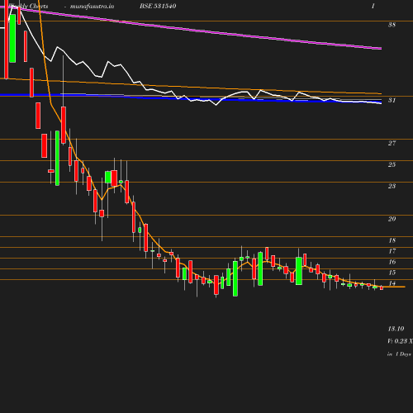Click the "BSE 531540" stock code label
Screen dimensions: 413x413
[158, 6]
